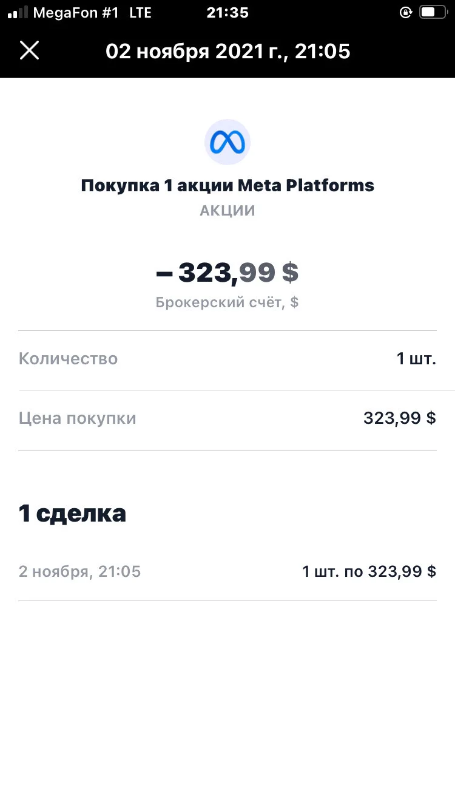Tap the LTE network indicator
Viewport: 455px width, 810px height.
click(140, 13)
